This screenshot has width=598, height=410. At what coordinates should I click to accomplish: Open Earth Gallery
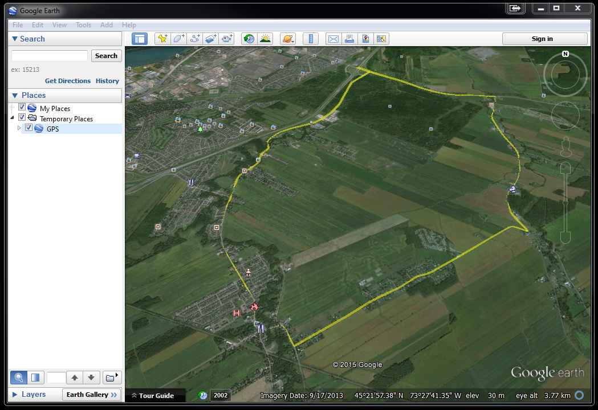coord(92,395)
